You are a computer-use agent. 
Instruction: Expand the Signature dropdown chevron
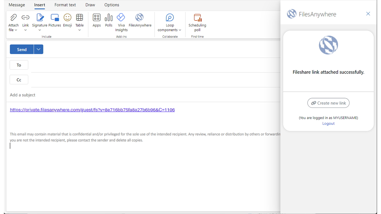click(x=40, y=30)
